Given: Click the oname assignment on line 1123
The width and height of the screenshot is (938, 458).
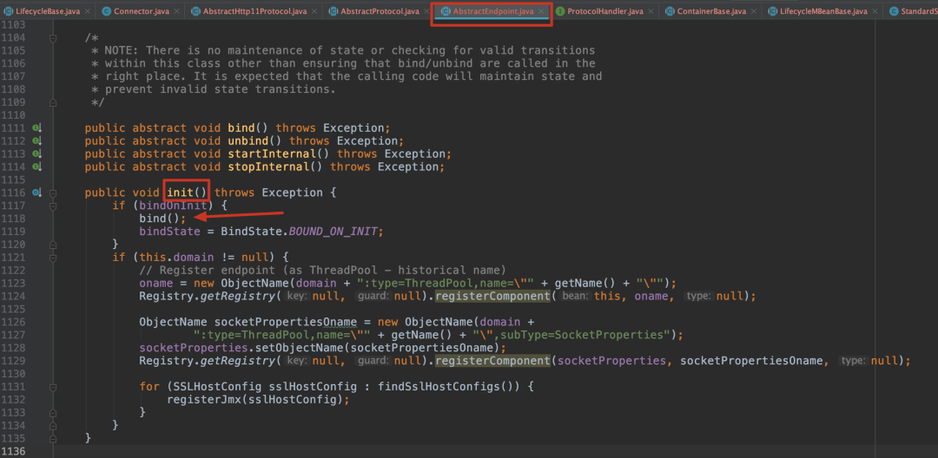Looking at the screenshot, I should point(156,283).
